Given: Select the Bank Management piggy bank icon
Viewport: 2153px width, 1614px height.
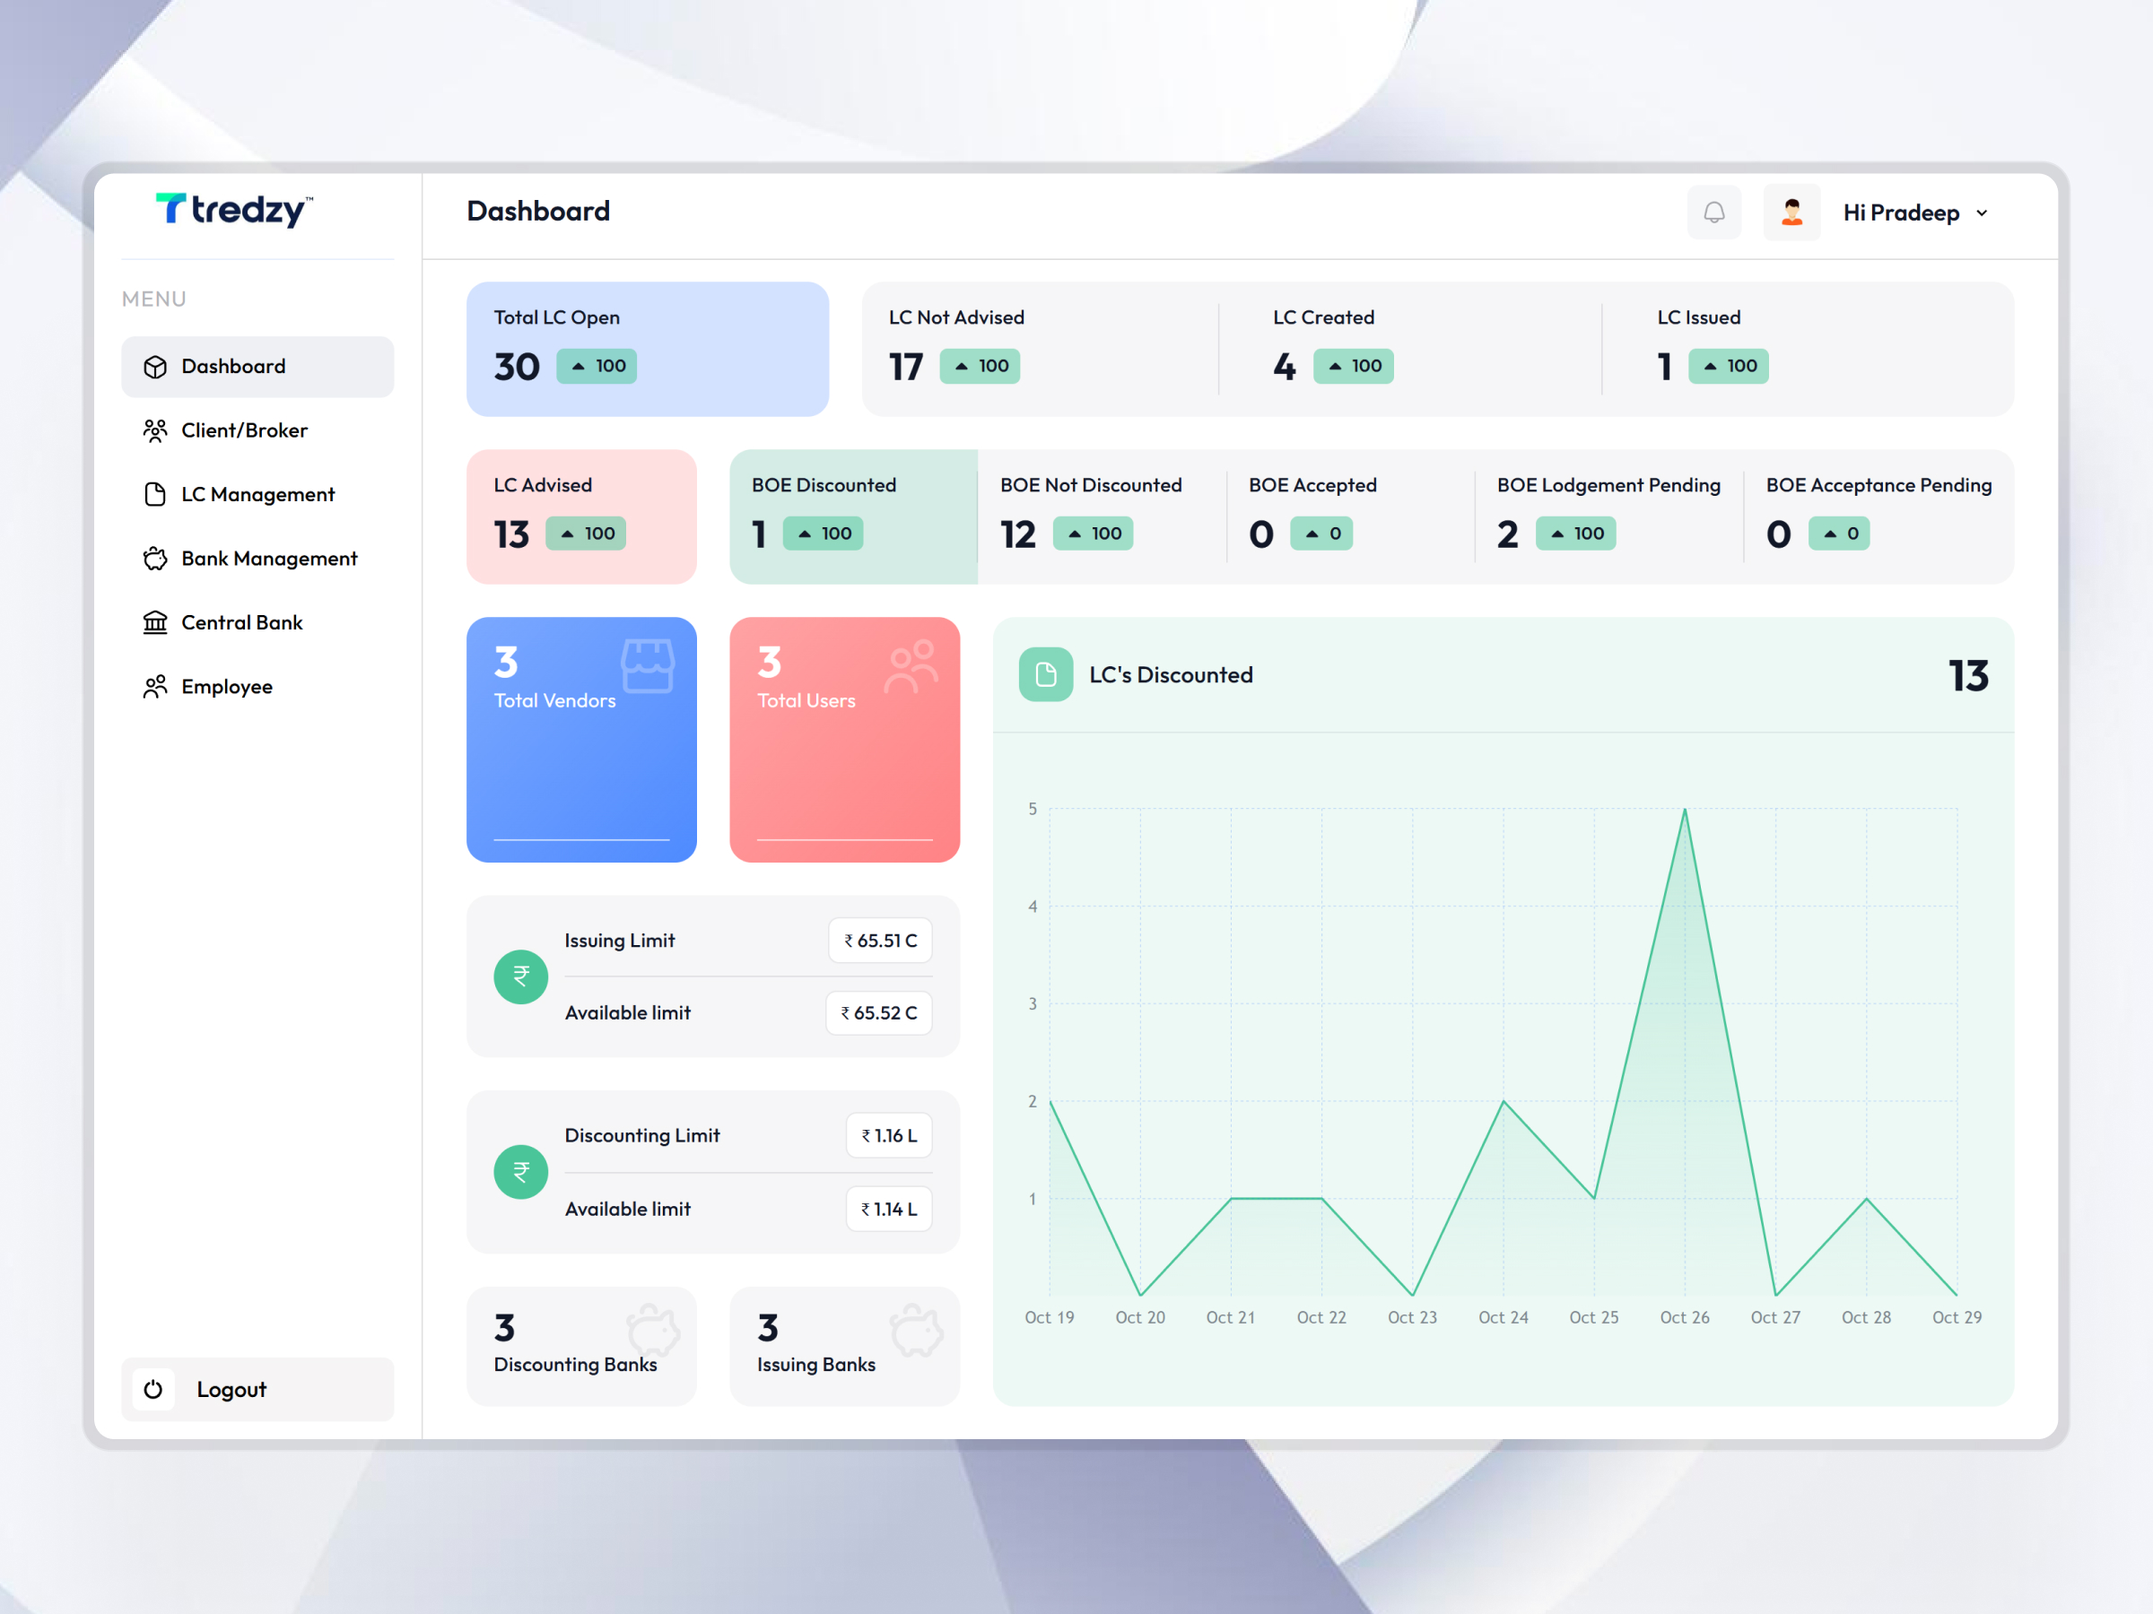Looking at the screenshot, I should pos(156,559).
